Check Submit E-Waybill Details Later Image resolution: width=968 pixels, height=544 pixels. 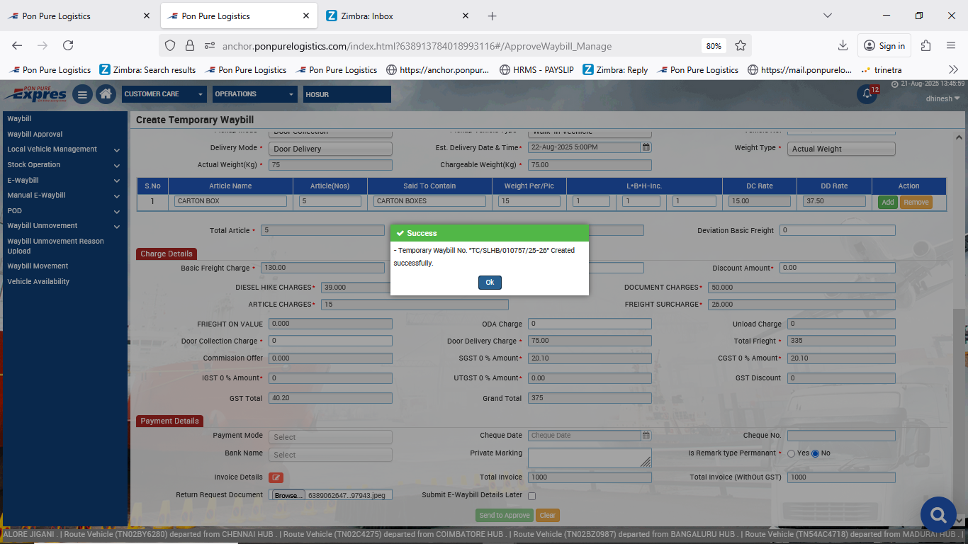pyautogui.click(x=531, y=496)
